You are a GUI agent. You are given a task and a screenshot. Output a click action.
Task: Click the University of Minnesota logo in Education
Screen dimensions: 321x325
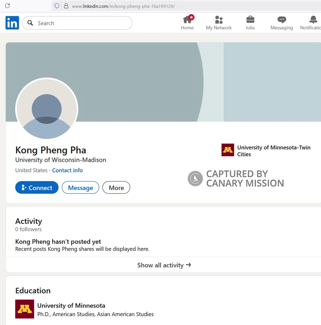point(25,309)
